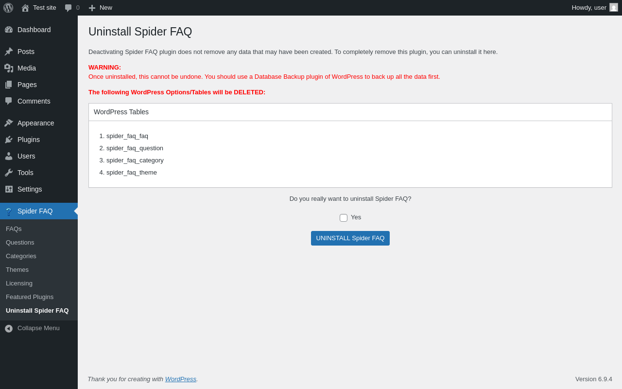
Task: Click the Test site home icon
Action: tap(25, 8)
